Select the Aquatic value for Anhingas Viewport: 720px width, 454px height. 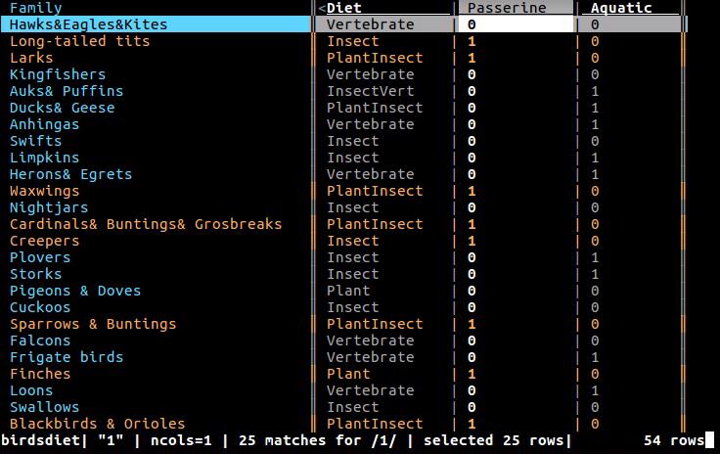tap(595, 124)
